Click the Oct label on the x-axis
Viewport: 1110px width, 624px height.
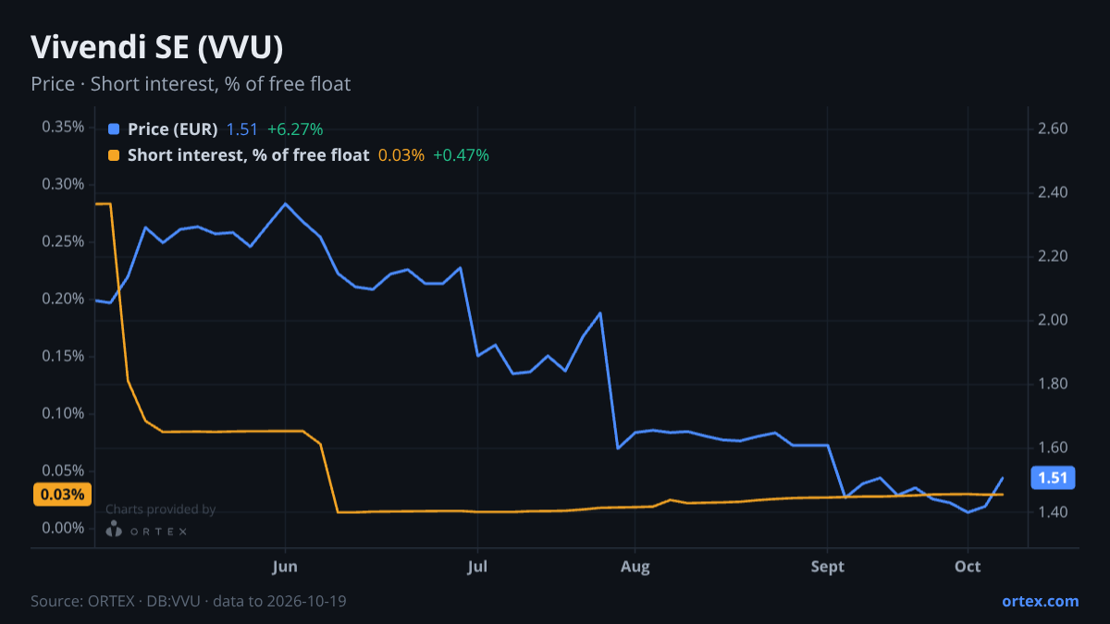(x=968, y=567)
